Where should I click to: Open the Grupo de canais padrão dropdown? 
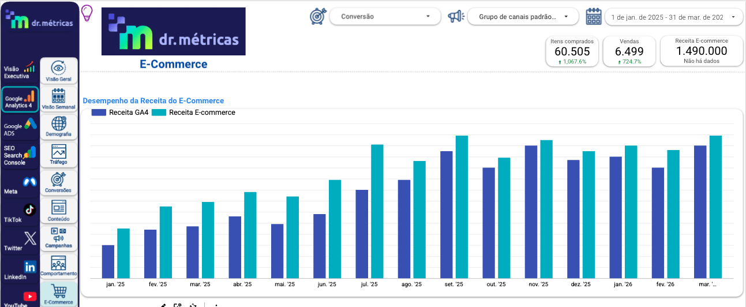(523, 17)
